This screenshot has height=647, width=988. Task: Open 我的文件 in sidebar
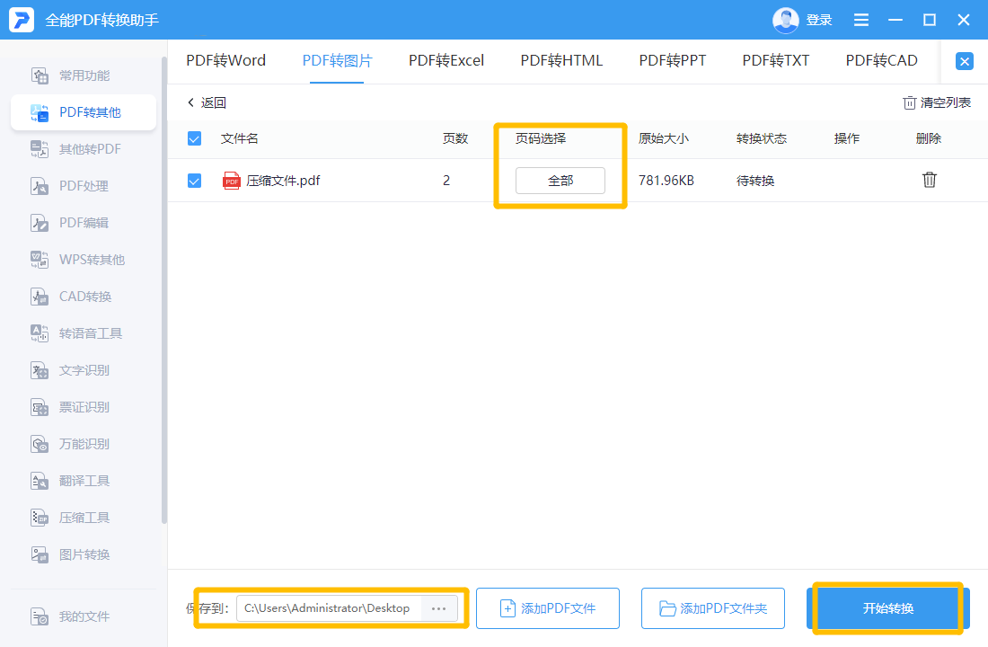point(84,616)
